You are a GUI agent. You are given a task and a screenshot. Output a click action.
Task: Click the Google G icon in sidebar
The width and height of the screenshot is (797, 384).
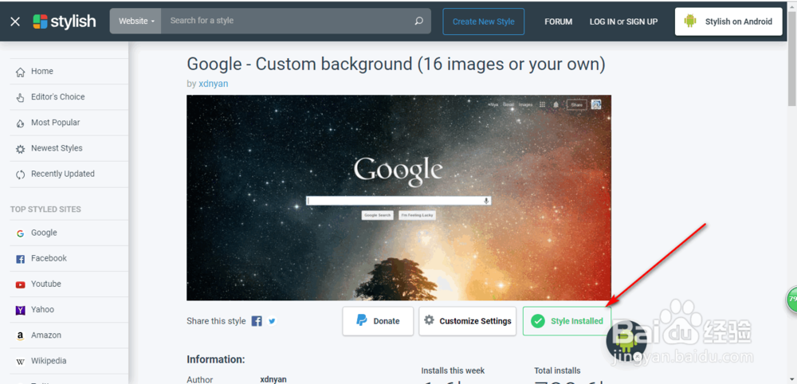tap(21, 233)
